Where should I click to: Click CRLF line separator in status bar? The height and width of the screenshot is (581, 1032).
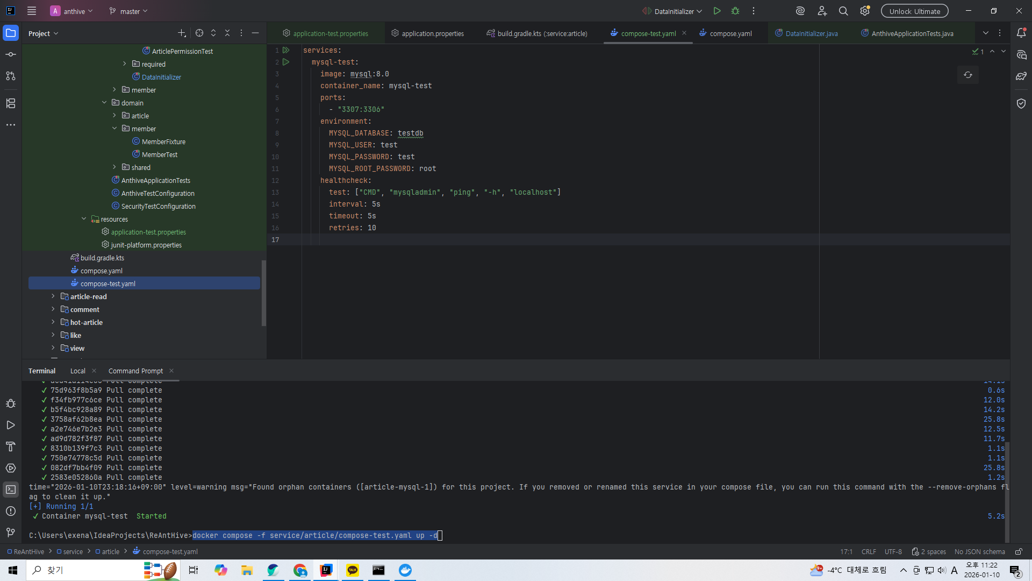pos(869,551)
